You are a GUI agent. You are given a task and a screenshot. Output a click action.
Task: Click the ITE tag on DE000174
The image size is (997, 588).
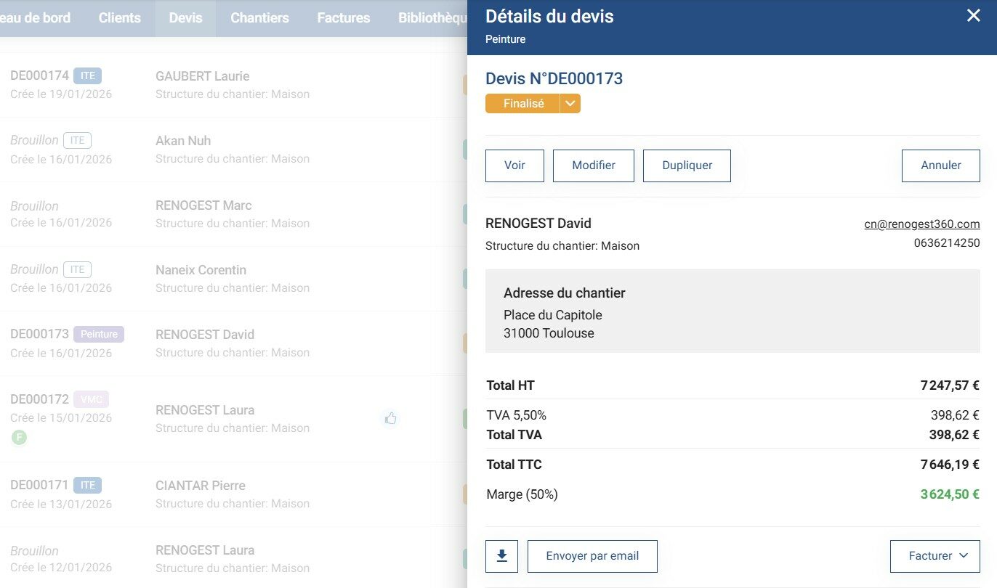[x=87, y=75]
